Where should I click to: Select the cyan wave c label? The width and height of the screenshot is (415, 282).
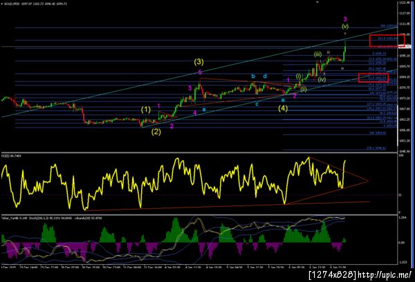pos(257,104)
